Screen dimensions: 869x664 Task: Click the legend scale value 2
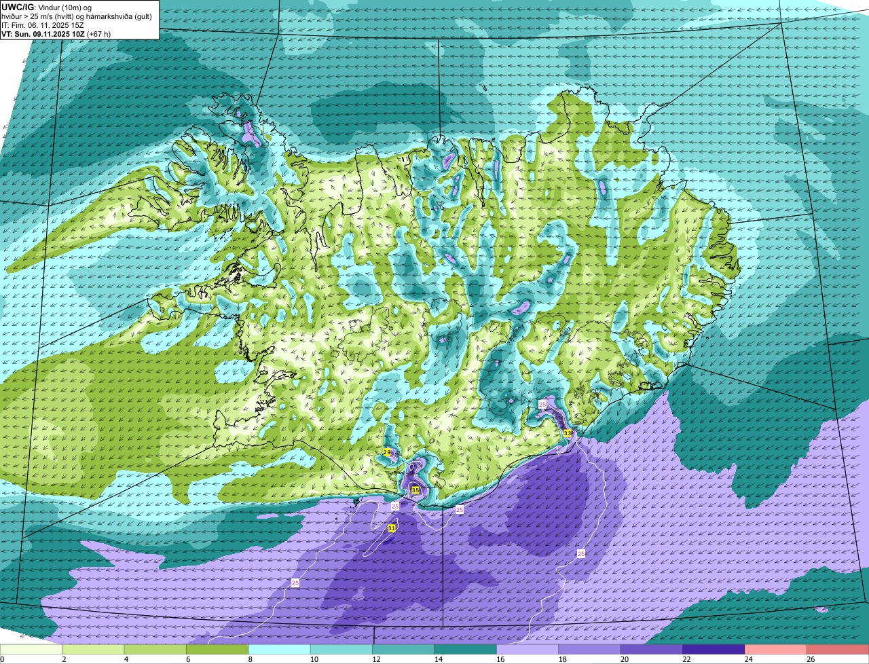tap(64, 659)
